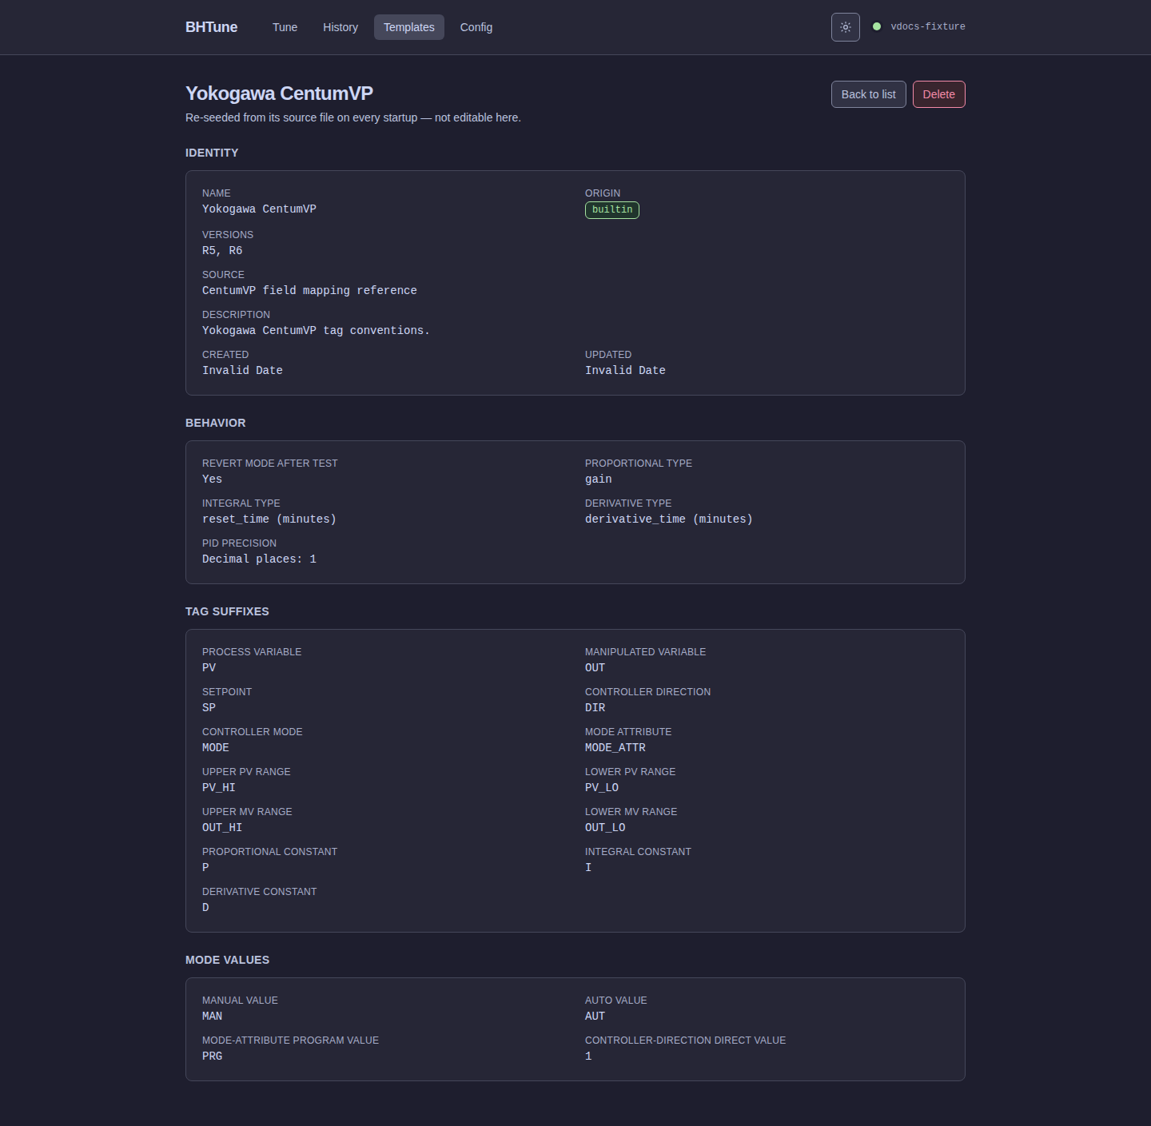Click the vdocs-fixture status label

[x=928, y=26]
